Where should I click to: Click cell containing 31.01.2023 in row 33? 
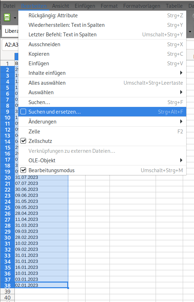(41, 255)
